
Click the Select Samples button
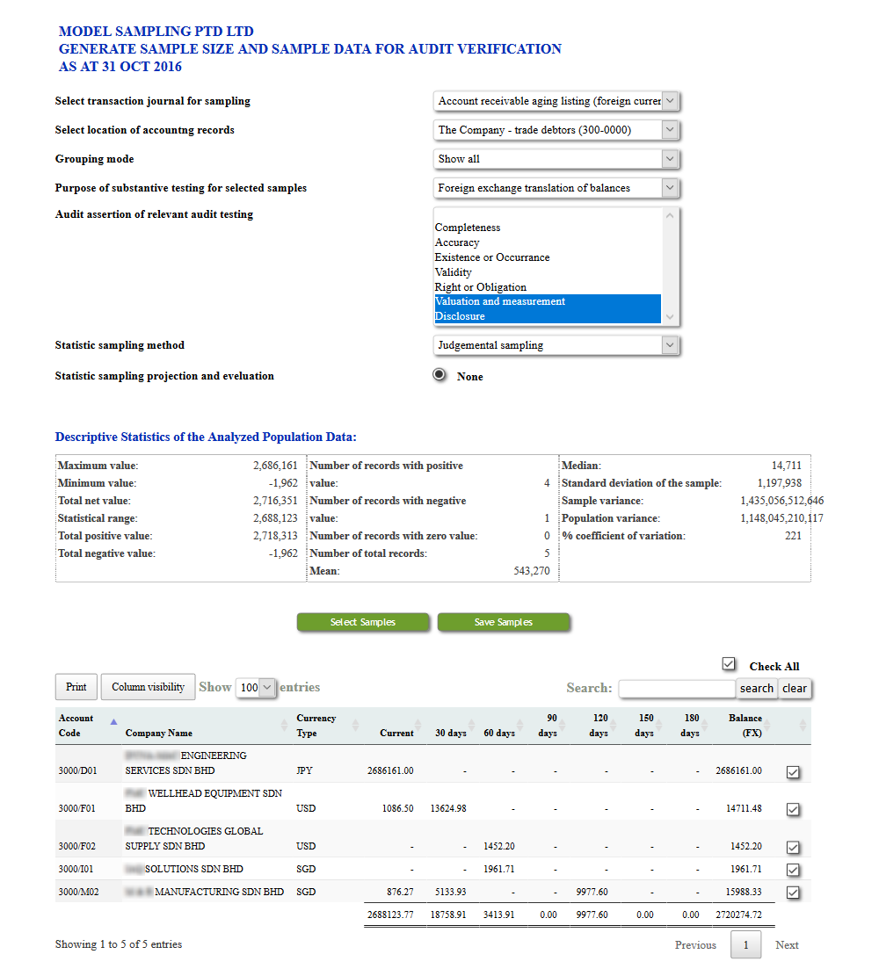click(x=363, y=622)
